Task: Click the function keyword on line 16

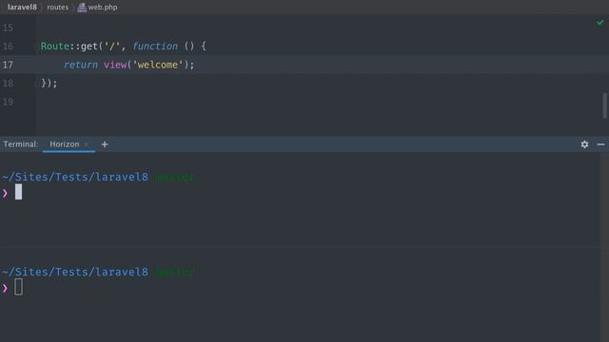Action: [155, 47]
